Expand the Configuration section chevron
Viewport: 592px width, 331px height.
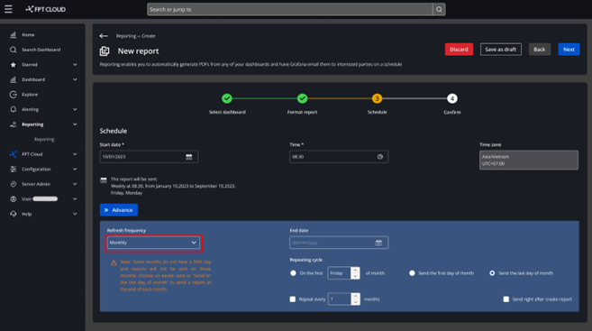pos(75,169)
